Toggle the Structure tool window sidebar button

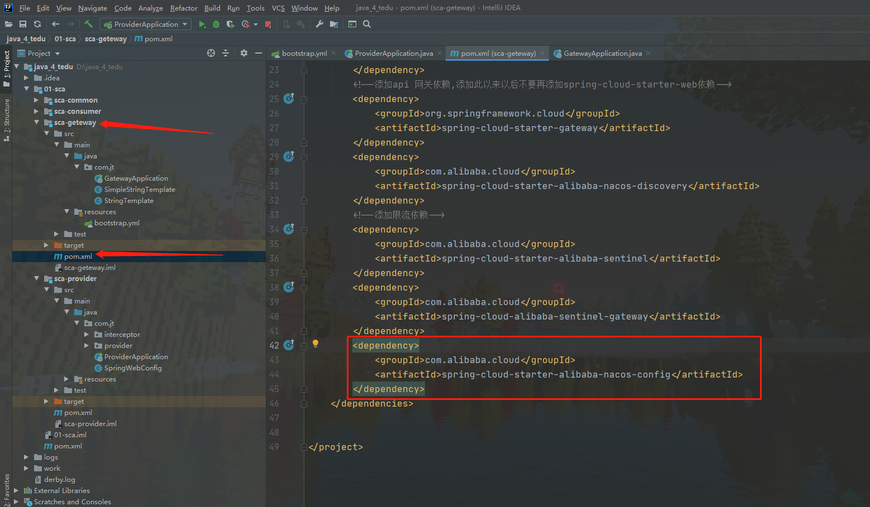coord(7,120)
